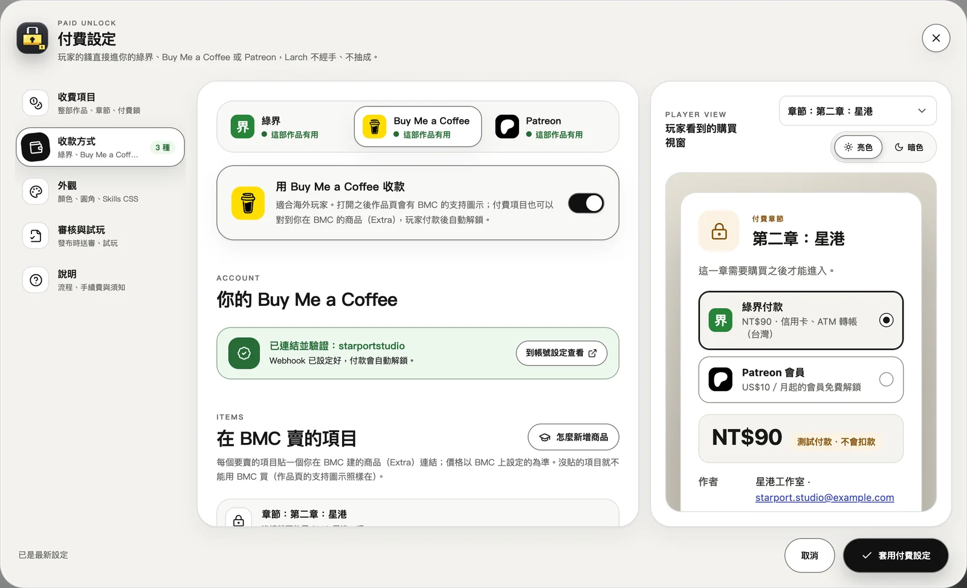Click the NT$90 price in preview
The width and height of the screenshot is (967, 588).
pos(747,438)
